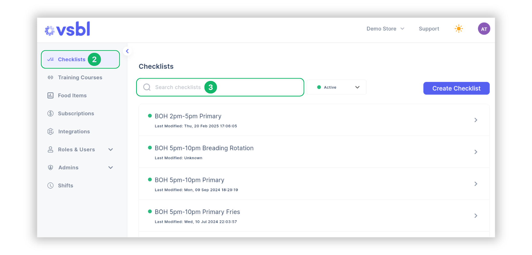The height and width of the screenshot is (255, 532).
Task: Click the vsbl logo in the header
Action: tap(67, 29)
